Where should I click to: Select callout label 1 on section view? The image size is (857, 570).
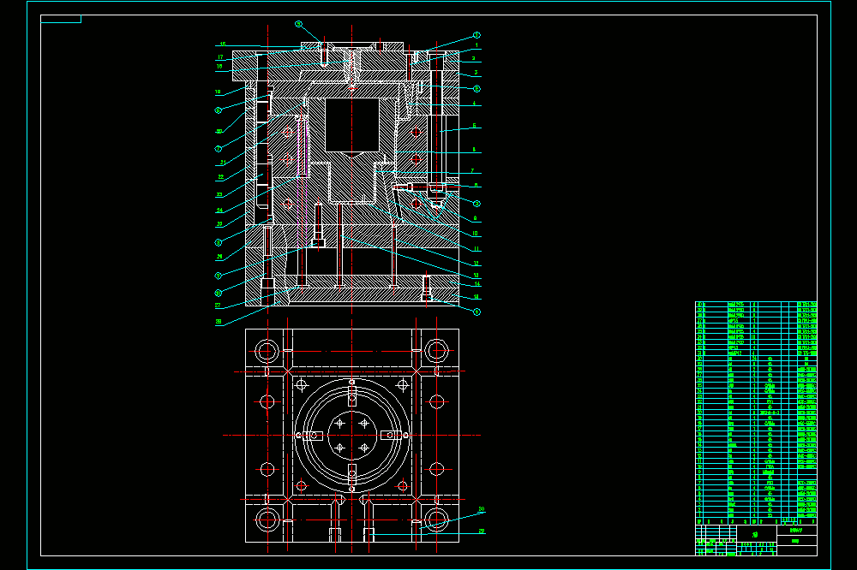tap(476, 45)
